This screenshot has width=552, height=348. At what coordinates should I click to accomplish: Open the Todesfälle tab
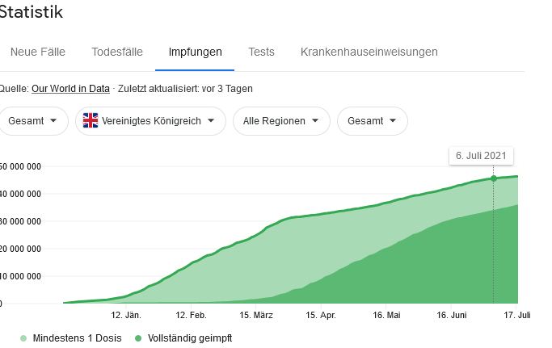(117, 52)
